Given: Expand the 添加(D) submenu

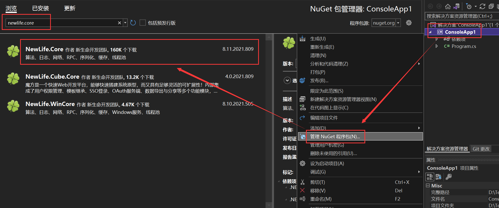Looking at the screenshot, I should pyautogui.click(x=419, y=128).
